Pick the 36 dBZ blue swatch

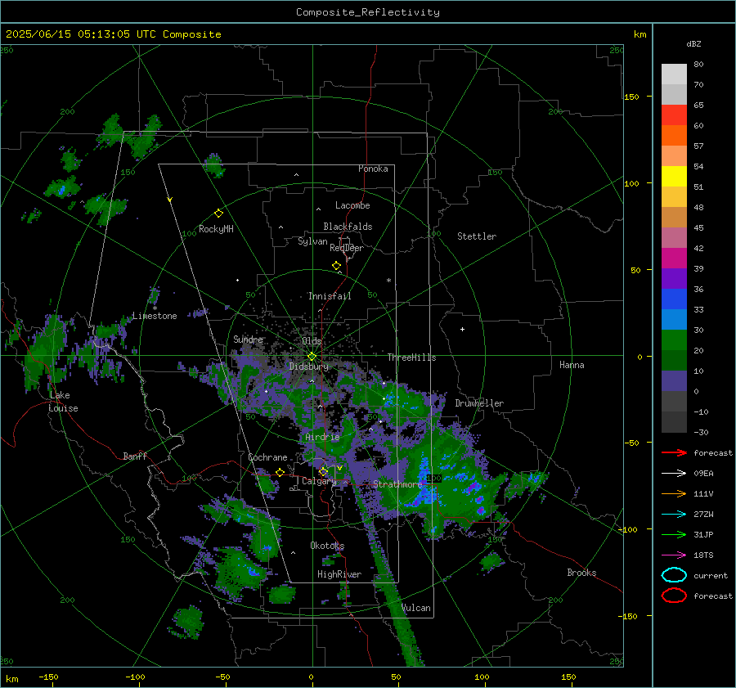[x=674, y=299]
